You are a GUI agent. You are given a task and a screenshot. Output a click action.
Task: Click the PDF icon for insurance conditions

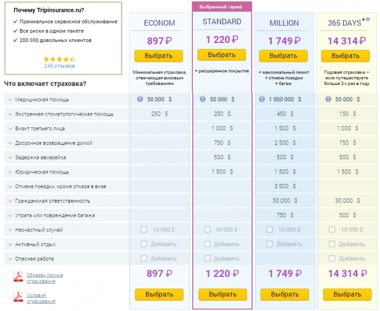[18, 296]
